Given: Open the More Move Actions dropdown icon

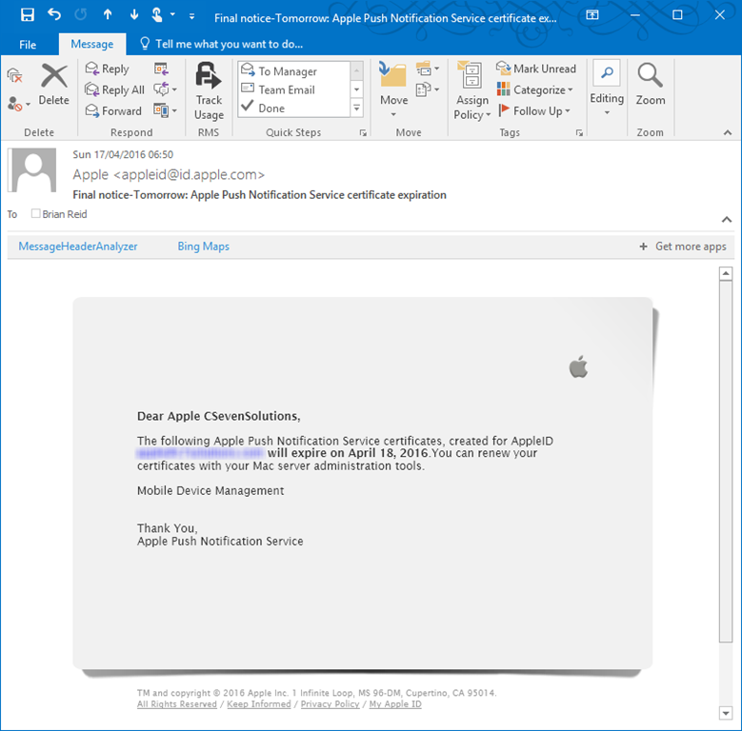Looking at the screenshot, I should [428, 89].
